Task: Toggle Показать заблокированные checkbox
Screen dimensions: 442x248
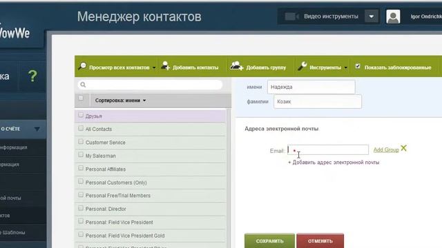Action: pos(358,66)
